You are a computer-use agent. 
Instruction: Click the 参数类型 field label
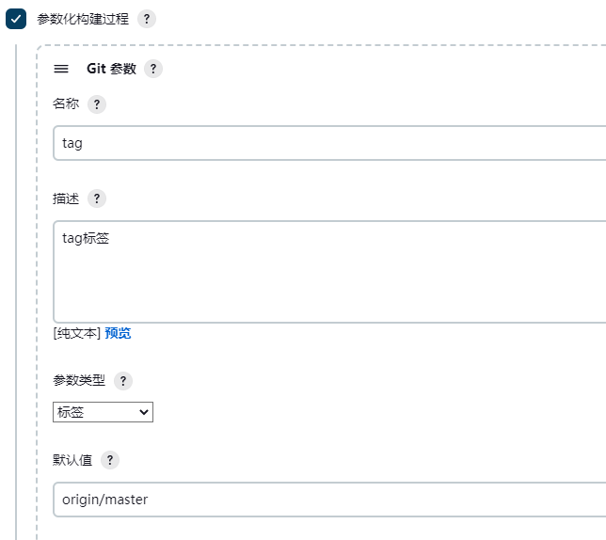point(79,381)
